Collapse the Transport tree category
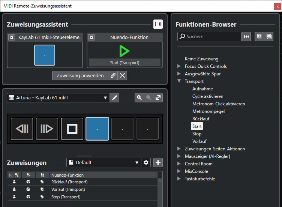Image resolution: width=282 pixels, height=207 pixels. tap(179, 81)
